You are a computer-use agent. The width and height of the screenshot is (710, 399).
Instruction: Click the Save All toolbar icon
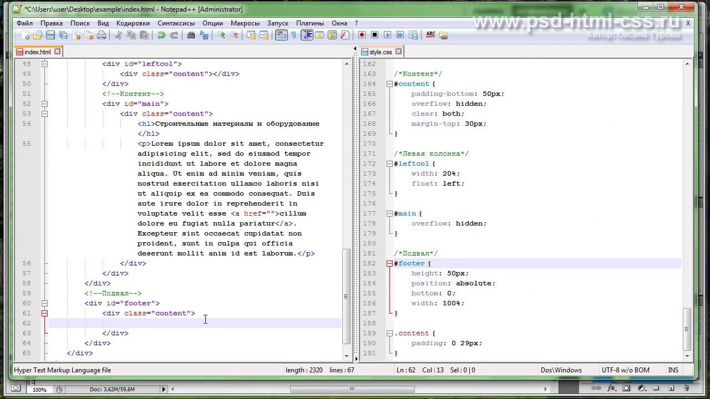[x=63, y=35]
